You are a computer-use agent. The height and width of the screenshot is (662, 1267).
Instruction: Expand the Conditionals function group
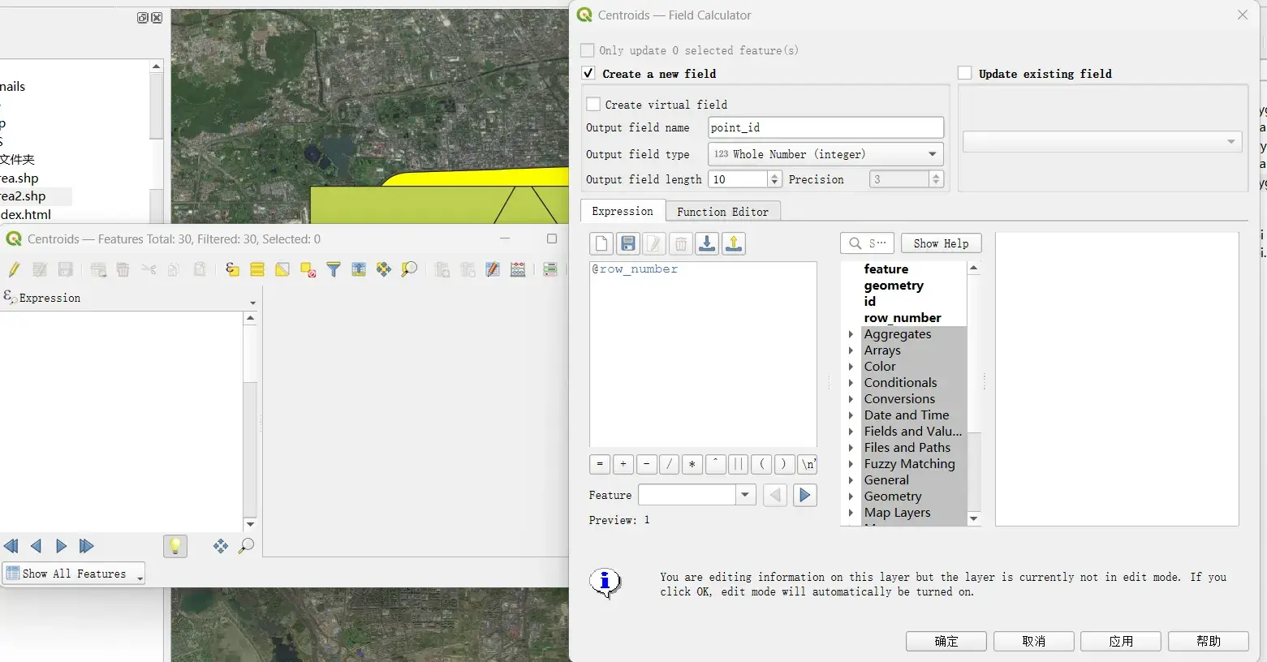click(851, 383)
